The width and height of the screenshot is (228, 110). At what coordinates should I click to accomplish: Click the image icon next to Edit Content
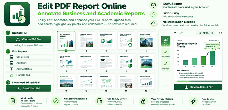click(12, 57)
